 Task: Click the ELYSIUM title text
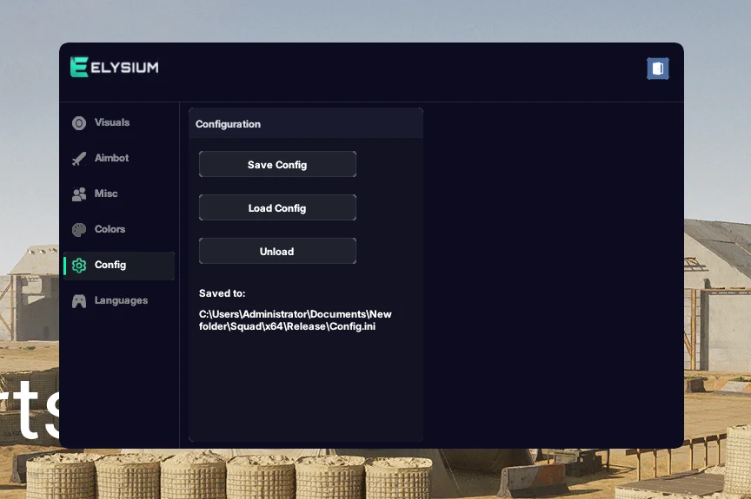(124, 68)
